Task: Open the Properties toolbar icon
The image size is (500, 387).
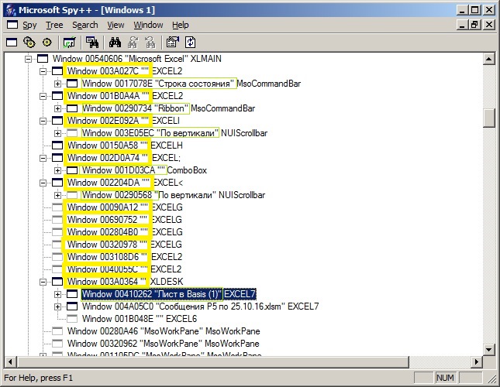Action: 172,42
